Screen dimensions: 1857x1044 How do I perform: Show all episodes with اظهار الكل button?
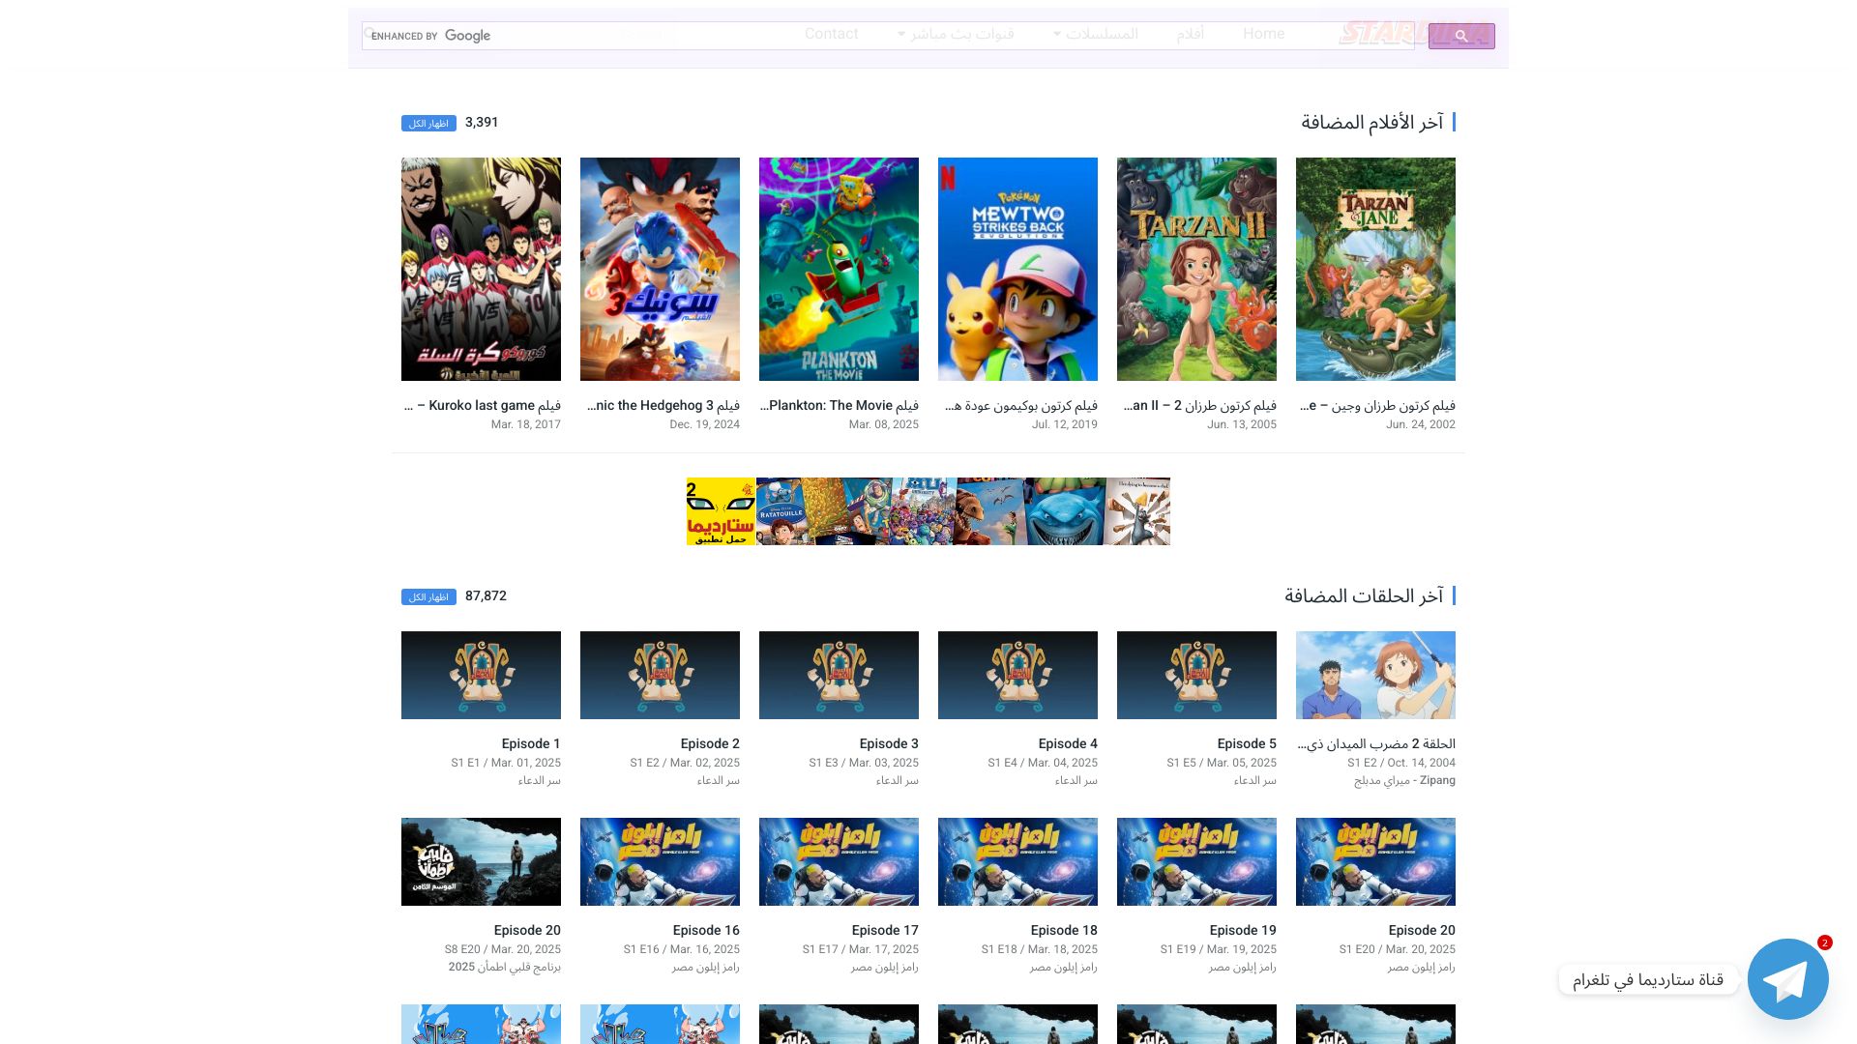point(428,597)
